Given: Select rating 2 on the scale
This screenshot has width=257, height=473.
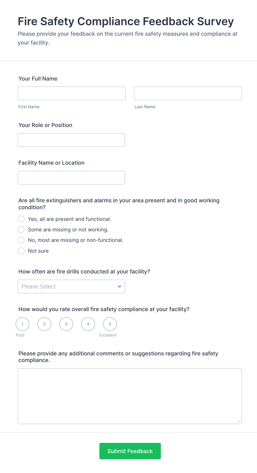Looking at the screenshot, I should tap(44, 324).
